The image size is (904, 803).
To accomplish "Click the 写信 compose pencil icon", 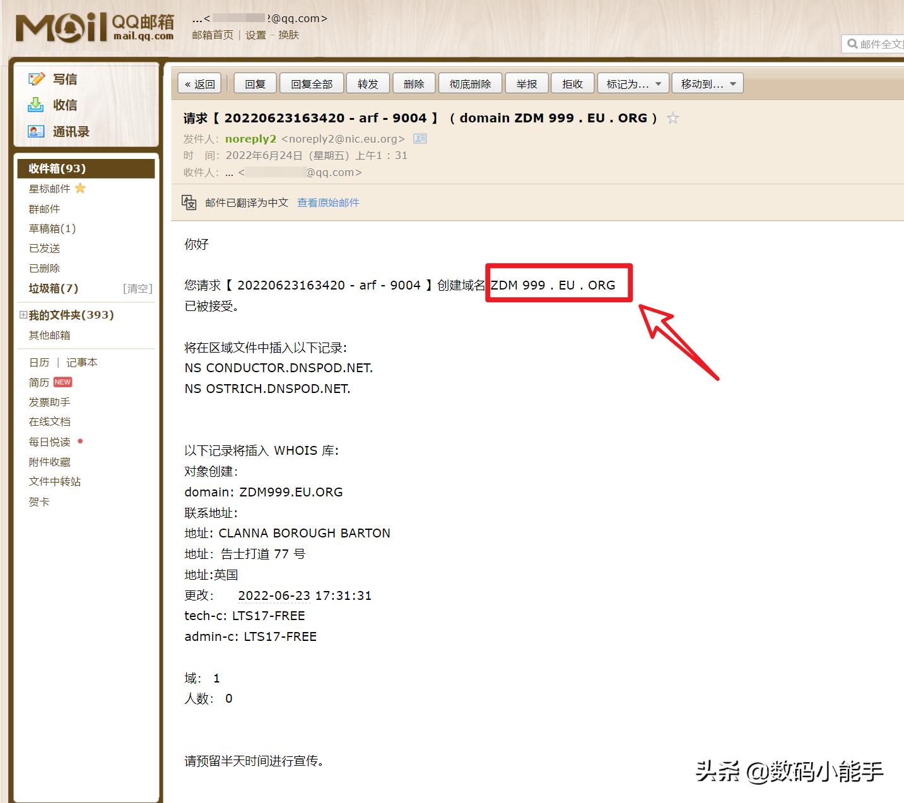I will click(x=36, y=78).
